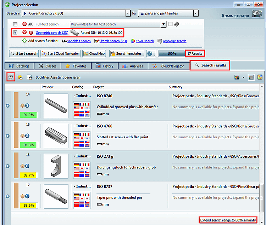The width and height of the screenshot is (266, 225).
Task: Enable the Full-text search checkbox
Action: [15, 24]
